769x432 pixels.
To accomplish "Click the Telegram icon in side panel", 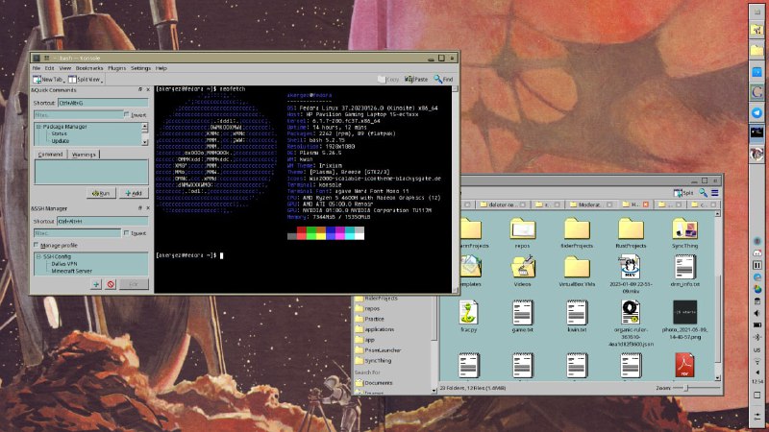I will pyautogui.click(x=757, y=113).
